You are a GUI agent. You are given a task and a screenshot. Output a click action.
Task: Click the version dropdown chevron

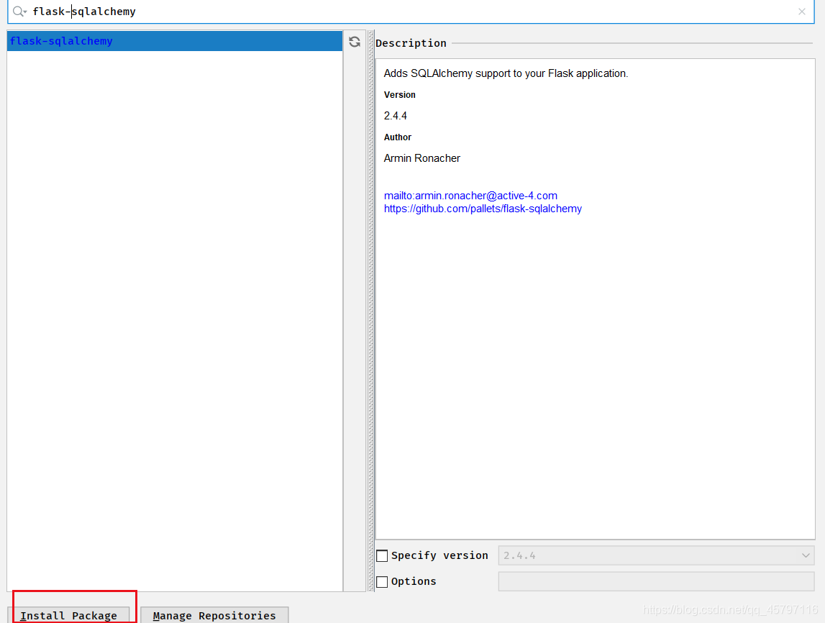pos(804,555)
